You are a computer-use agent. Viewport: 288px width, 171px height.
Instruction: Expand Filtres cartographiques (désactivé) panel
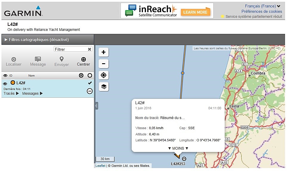pyautogui.click(x=48, y=39)
